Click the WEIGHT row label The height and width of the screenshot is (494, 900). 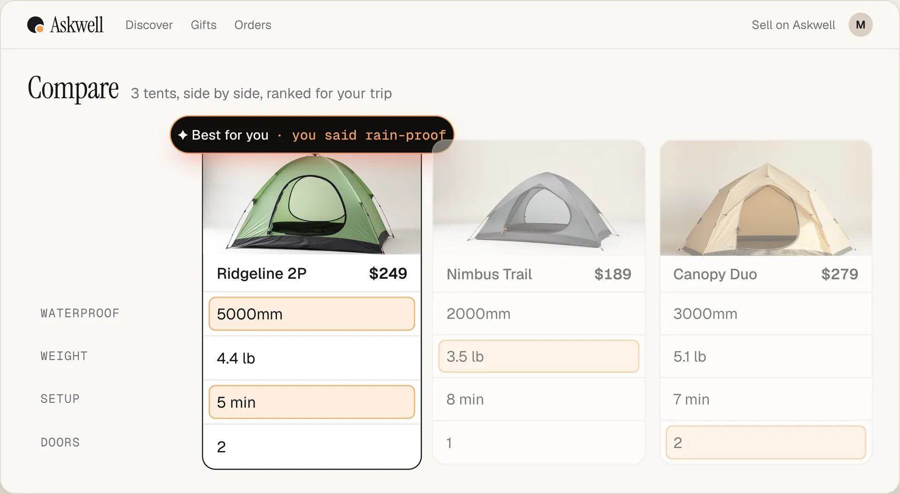point(64,356)
